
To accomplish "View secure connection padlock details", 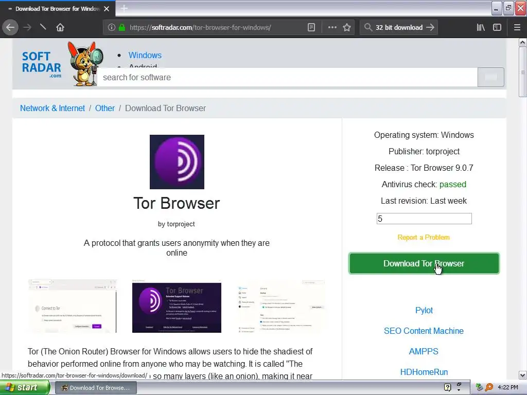I will pos(121,28).
